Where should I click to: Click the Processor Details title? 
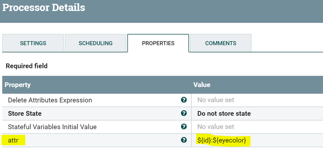(44, 7)
